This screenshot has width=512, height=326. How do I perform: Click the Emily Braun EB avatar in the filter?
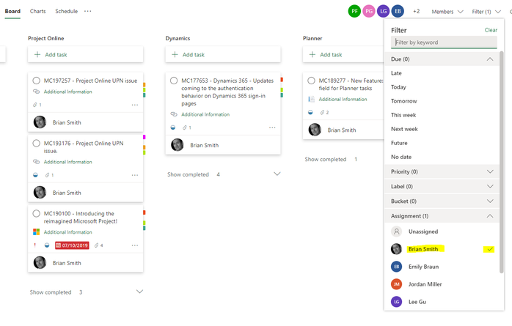click(x=396, y=267)
